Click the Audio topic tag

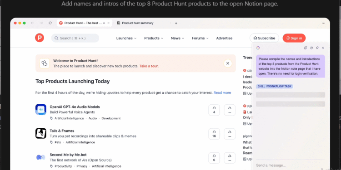(93, 118)
